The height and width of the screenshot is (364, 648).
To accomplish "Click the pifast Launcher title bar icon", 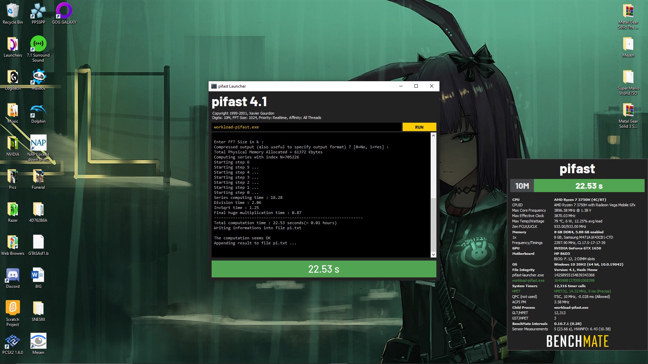I will (214, 86).
